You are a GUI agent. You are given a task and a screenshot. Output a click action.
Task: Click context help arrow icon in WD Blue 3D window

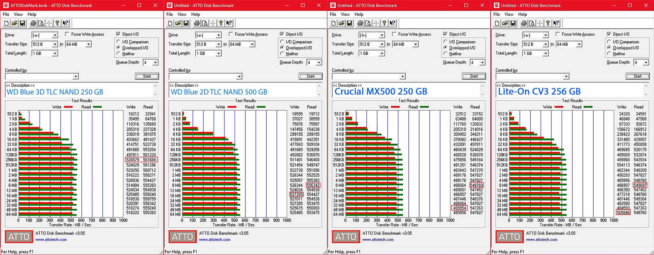pos(65,23)
